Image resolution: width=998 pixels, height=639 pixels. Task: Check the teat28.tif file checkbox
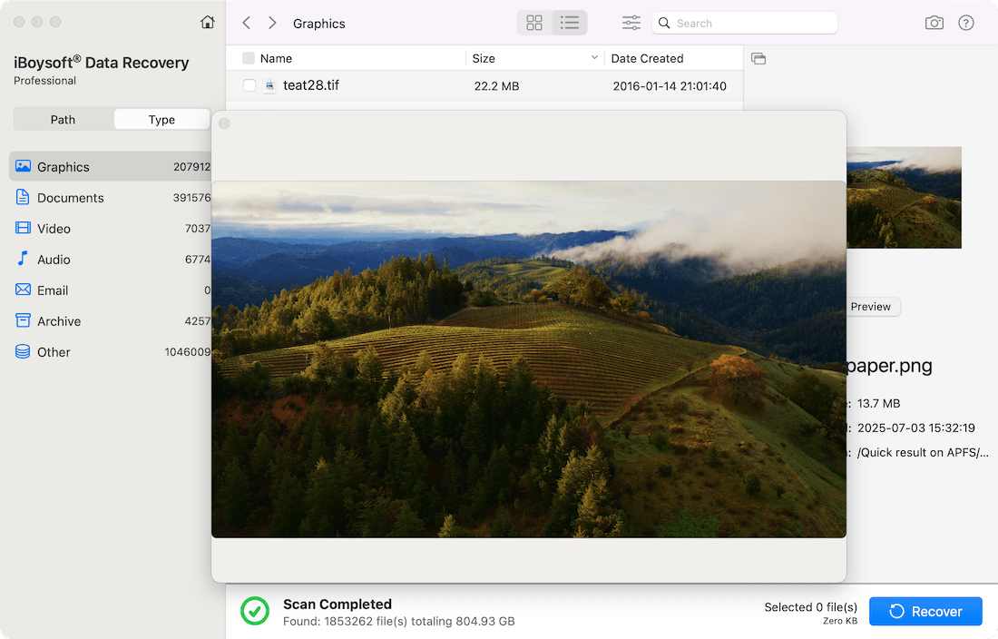249,86
